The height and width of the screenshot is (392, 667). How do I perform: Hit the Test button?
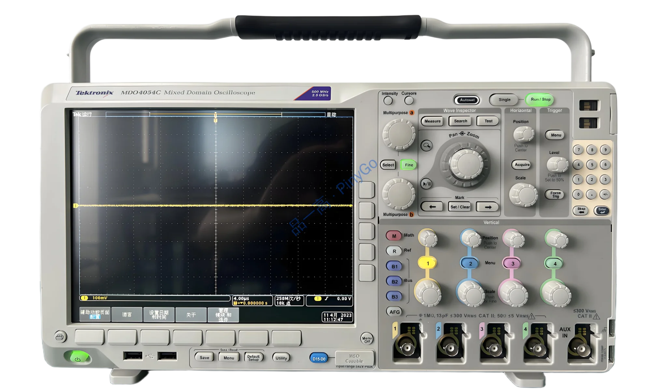pos(488,121)
